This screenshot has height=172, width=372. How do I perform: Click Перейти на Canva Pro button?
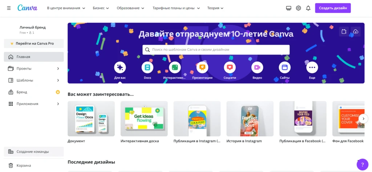pos(34,44)
